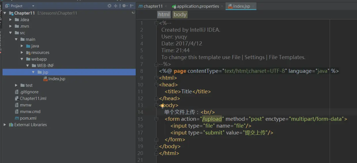Collapse the jsp folder arrow
The height and width of the screenshot is (163, 357).
tap(33, 72)
